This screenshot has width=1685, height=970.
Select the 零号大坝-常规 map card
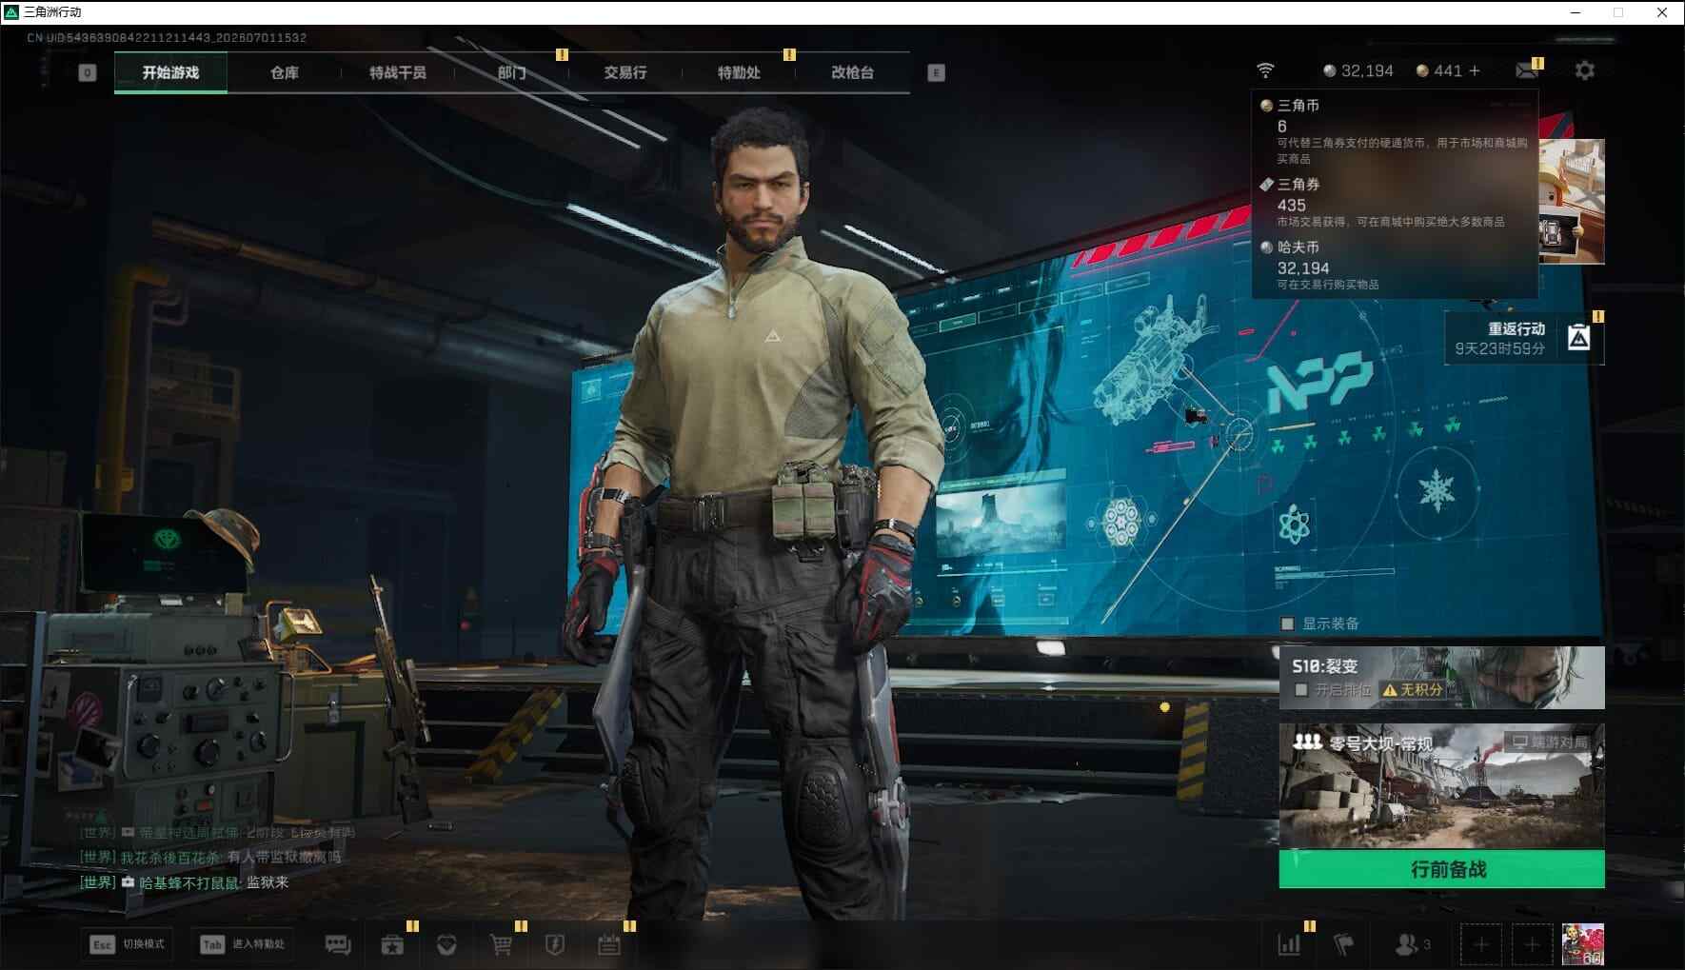coord(1441,786)
